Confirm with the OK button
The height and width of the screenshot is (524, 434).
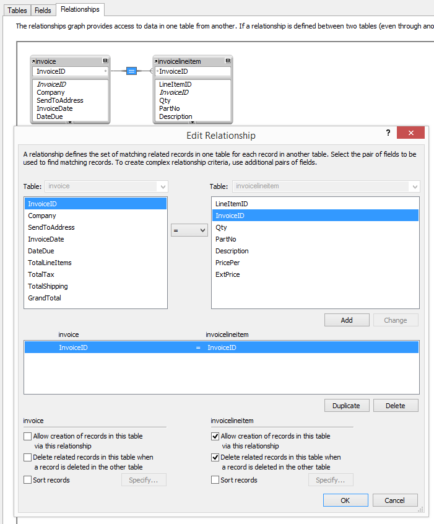coord(345,500)
